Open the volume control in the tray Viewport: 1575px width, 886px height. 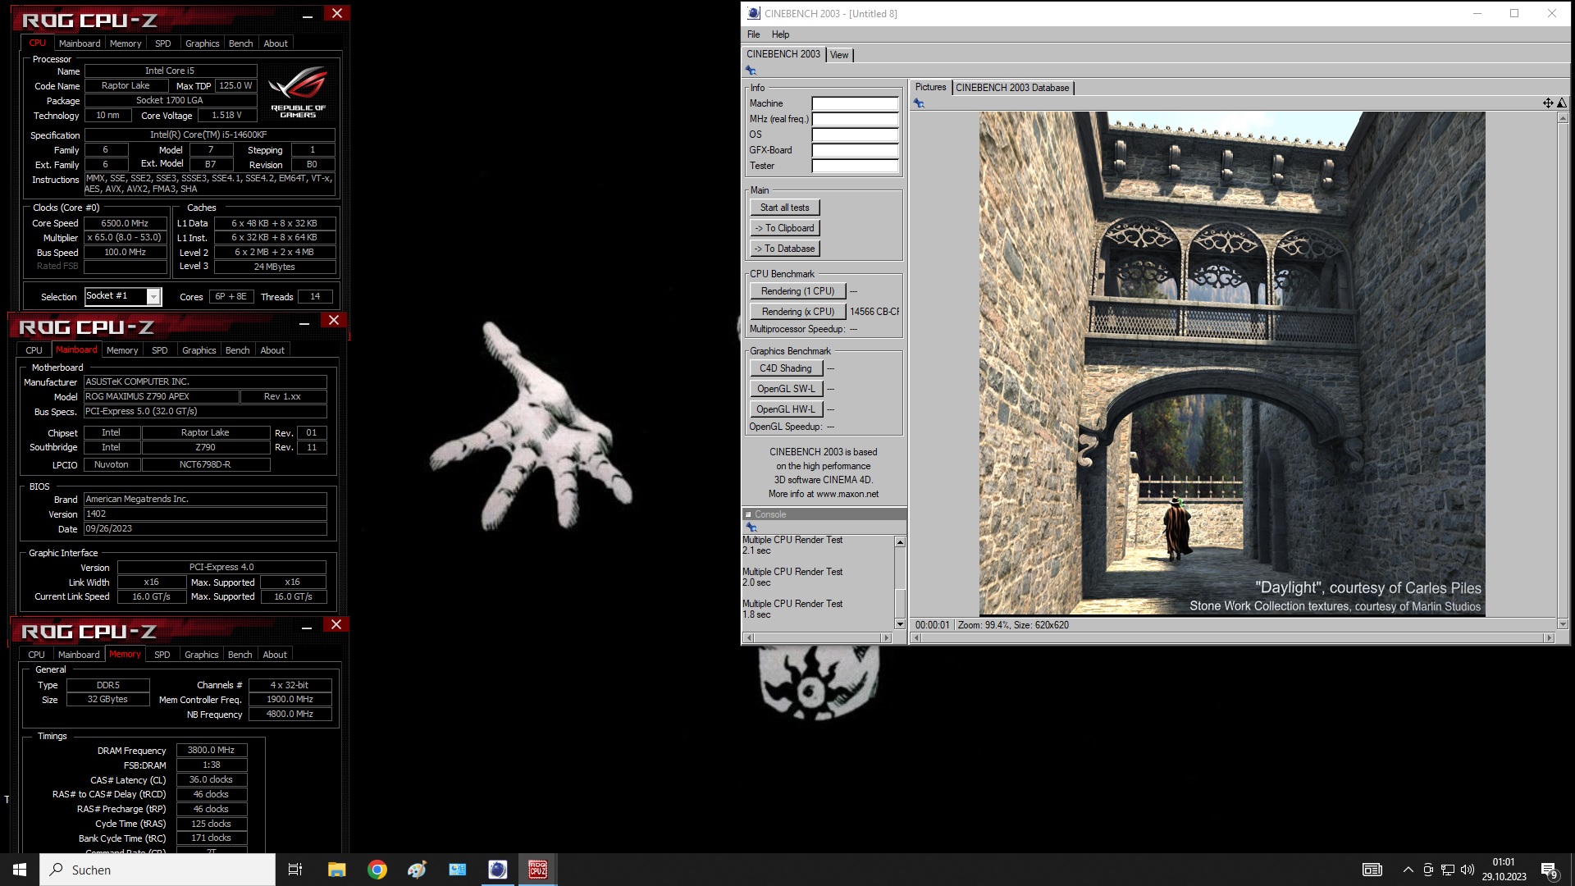pyautogui.click(x=1468, y=870)
